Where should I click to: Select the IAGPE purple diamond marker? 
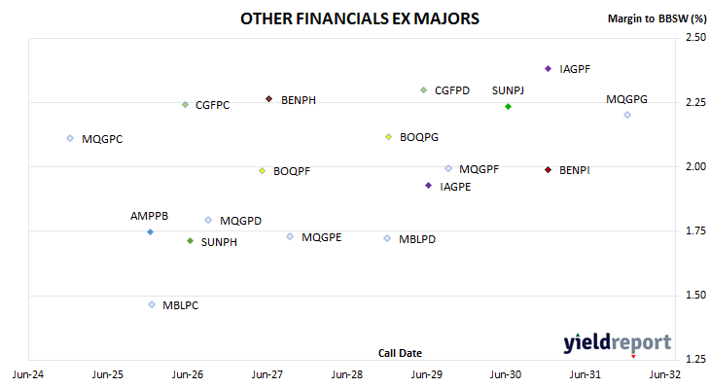428,186
